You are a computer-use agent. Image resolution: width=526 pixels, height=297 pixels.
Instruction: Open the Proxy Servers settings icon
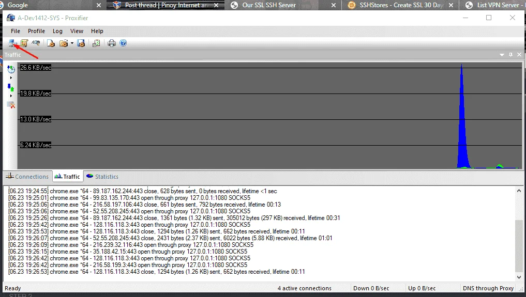pos(13,43)
